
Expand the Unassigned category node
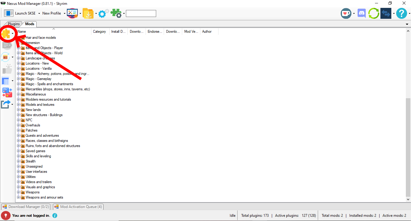[18, 166]
